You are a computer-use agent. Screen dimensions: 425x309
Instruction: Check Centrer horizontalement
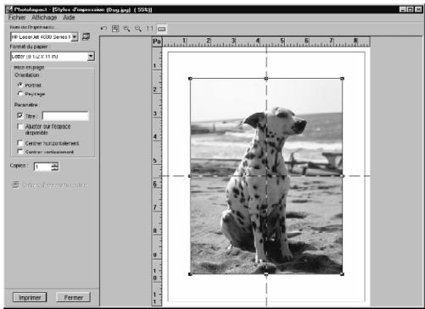(x=20, y=143)
